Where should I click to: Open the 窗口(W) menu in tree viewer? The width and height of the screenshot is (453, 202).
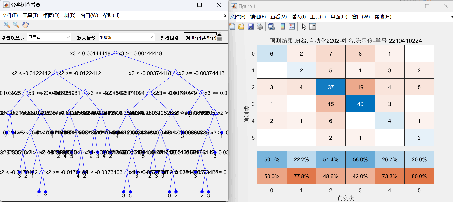click(x=89, y=15)
